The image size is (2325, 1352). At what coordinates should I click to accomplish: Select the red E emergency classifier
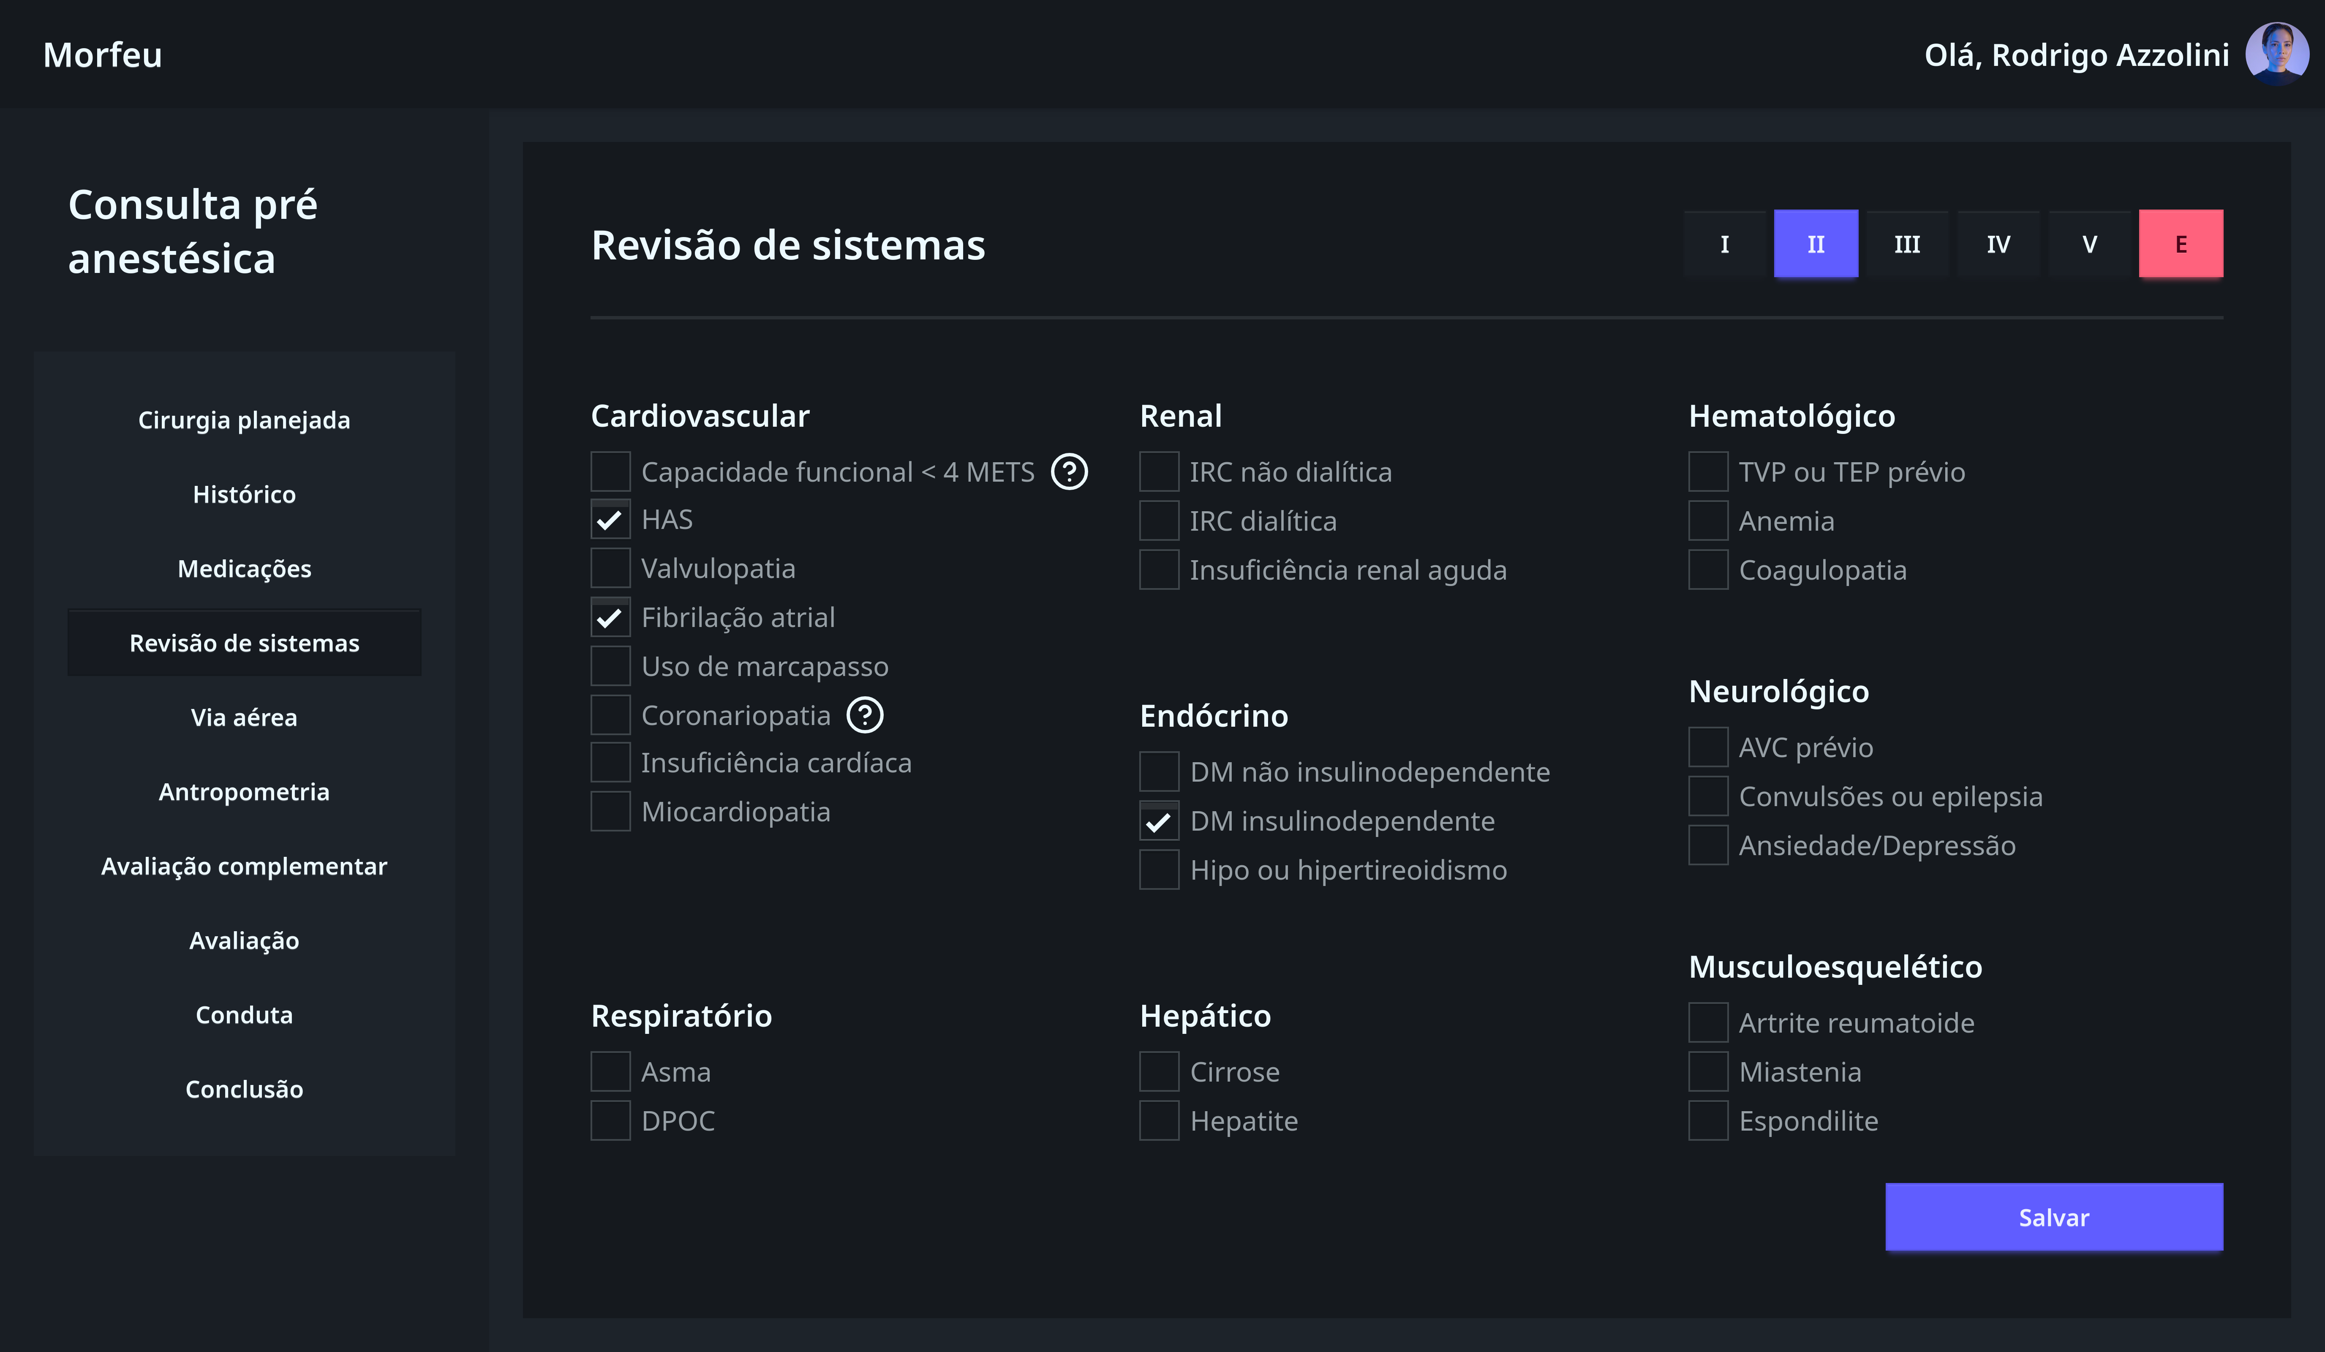pyautogui.click(x=2181, y=243)
